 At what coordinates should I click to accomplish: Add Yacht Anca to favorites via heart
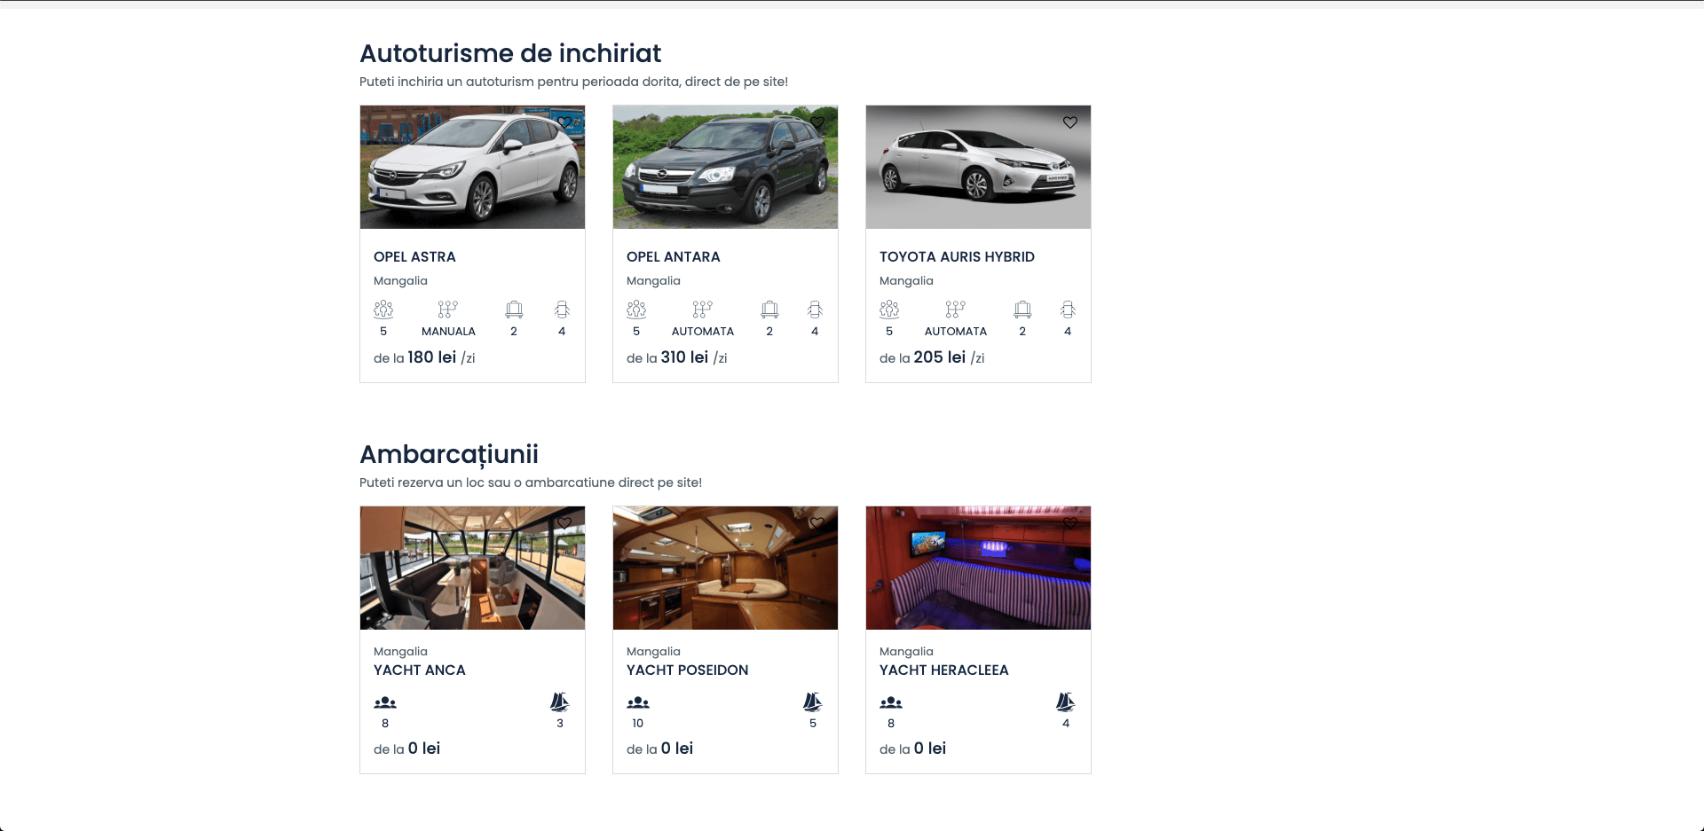564,523
